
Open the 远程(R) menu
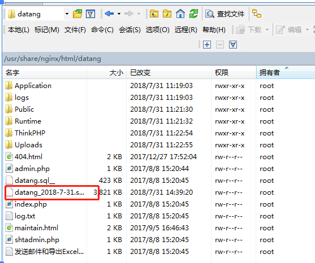186,30
